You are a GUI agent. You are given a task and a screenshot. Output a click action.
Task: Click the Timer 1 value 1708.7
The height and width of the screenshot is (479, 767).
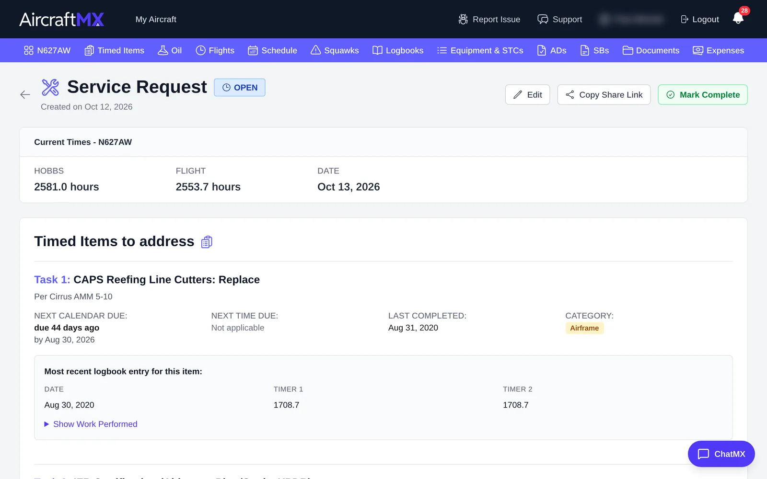click(286, 405)
